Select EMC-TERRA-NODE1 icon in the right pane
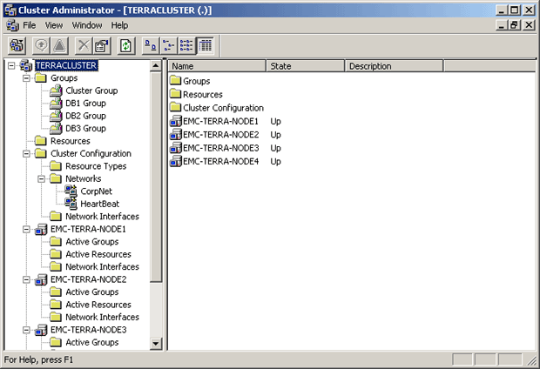 click(x=175, y=121)
